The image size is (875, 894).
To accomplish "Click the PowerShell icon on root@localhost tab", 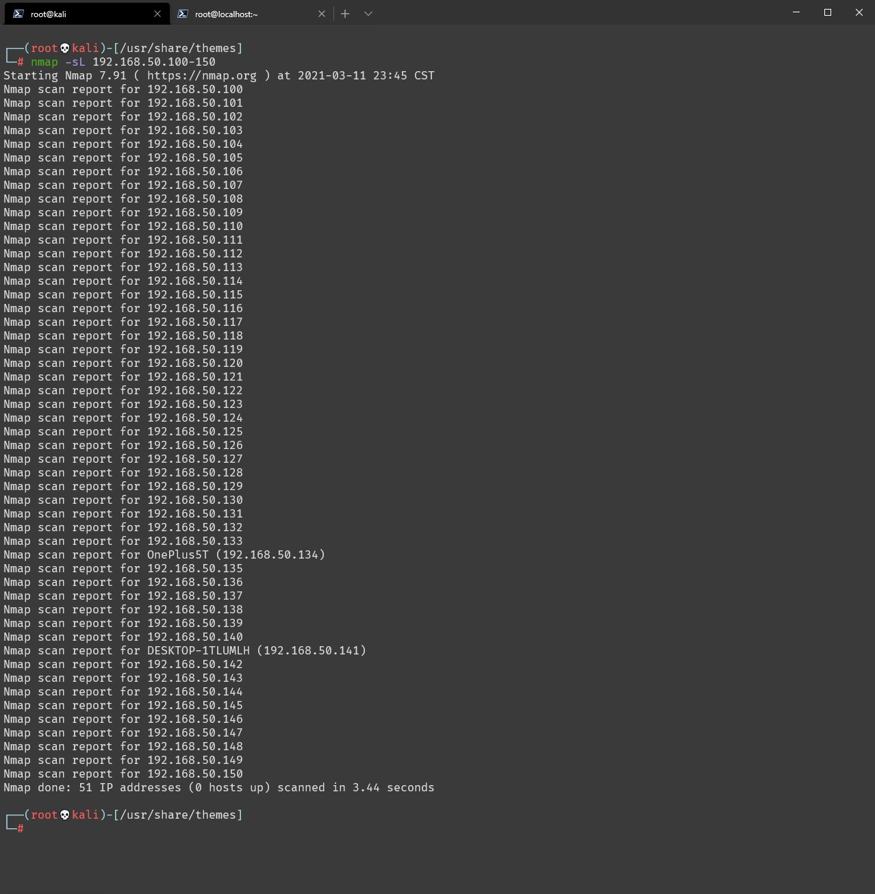I will [183, 14].
